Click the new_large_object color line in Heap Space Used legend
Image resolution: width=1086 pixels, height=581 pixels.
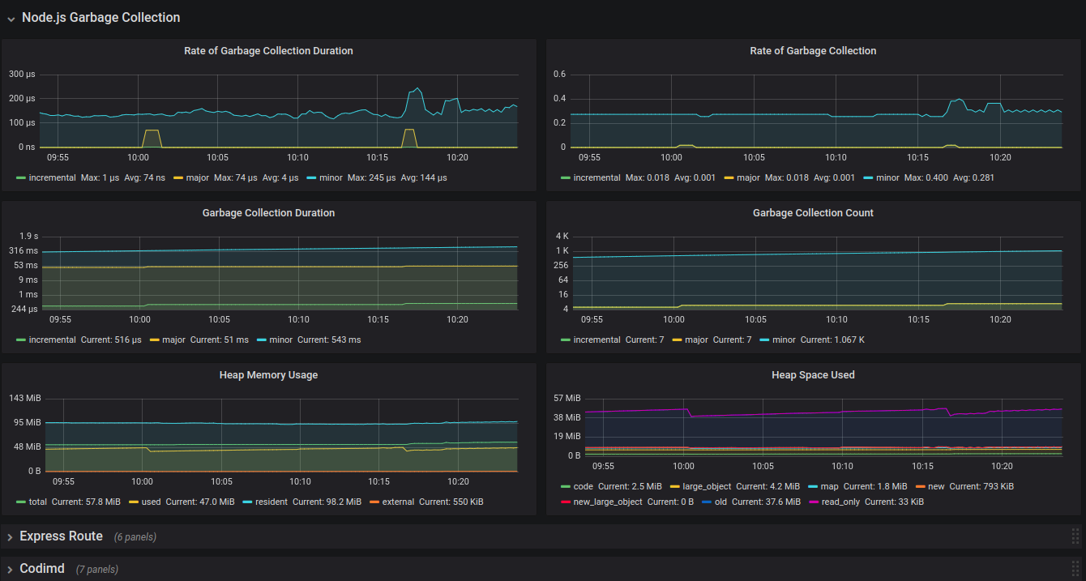[566, 502]
